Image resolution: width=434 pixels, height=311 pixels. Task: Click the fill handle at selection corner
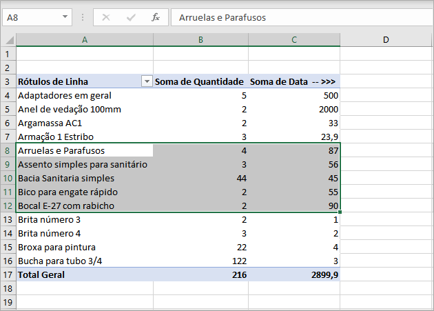click(340, 212)
